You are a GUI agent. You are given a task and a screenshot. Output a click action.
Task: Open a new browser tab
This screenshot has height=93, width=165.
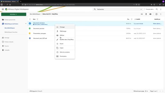21,2
